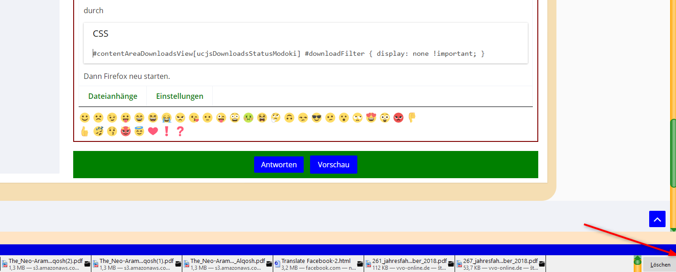Open the Vorschau preview
Viewport: 676px width, 272px height.
pos(334,165)
